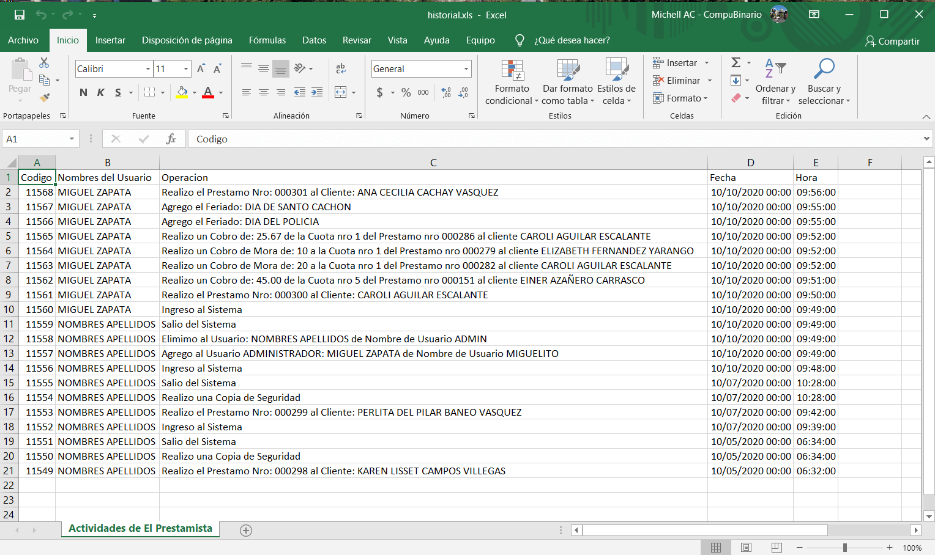Open Dar formato como tabla

(x=568, y=83)
